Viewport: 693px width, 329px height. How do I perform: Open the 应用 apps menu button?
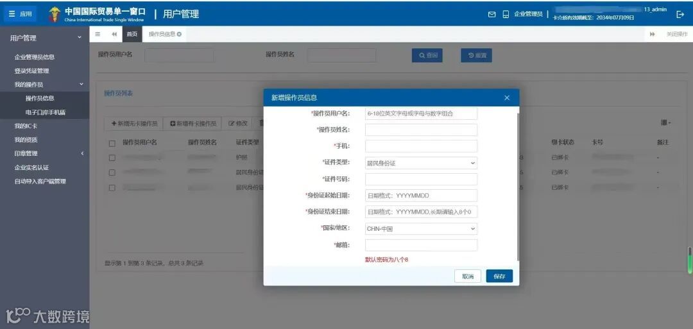click(20, 13)
